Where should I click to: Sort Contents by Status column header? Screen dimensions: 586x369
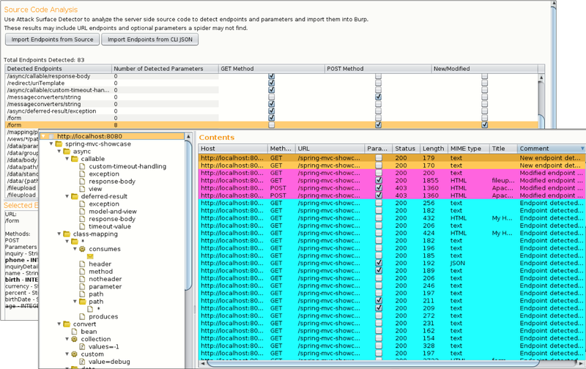405,149
